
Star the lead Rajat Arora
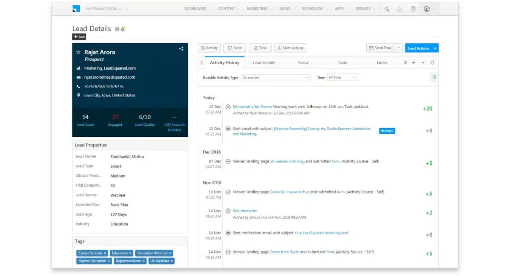78,52
